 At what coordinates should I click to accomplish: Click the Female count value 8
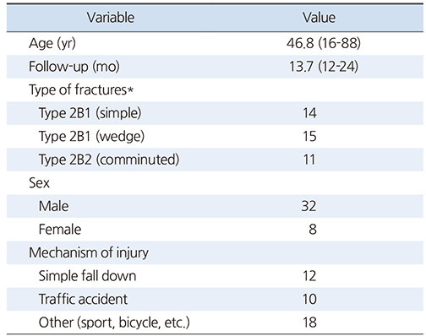click(x=313, y=230)
